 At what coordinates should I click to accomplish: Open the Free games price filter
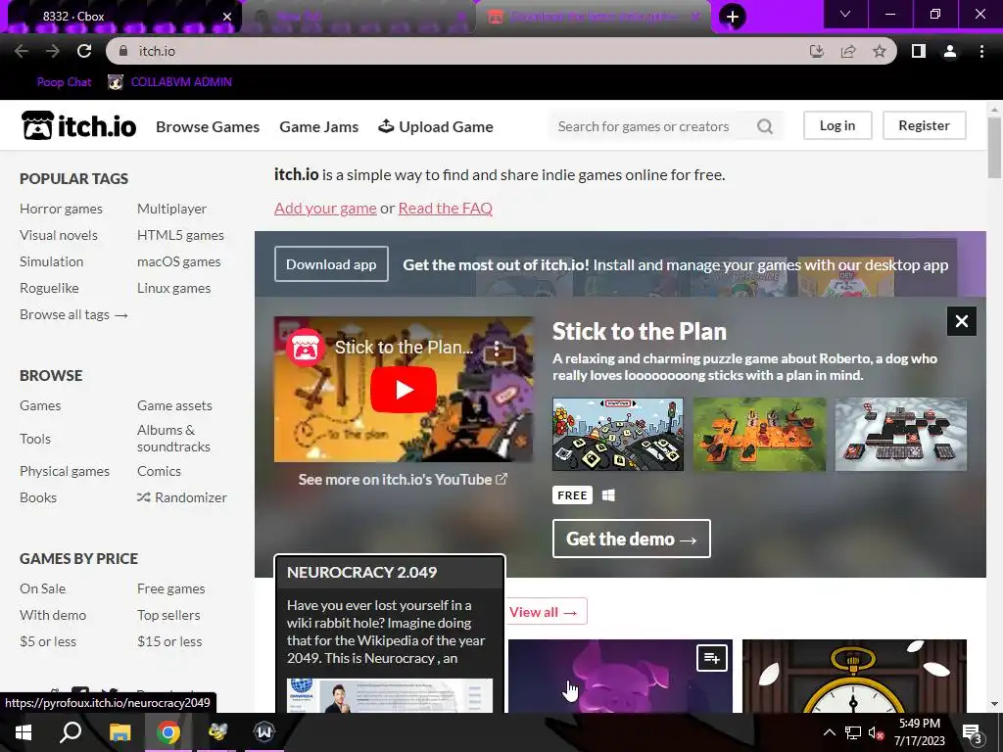pos(170,588)
